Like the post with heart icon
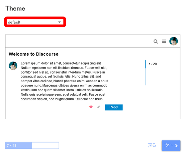 click(91, 107)
